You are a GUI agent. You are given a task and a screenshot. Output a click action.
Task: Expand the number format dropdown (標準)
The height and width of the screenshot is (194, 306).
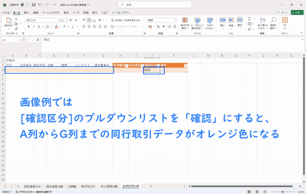pyautogui.click(x=175, y=20)
